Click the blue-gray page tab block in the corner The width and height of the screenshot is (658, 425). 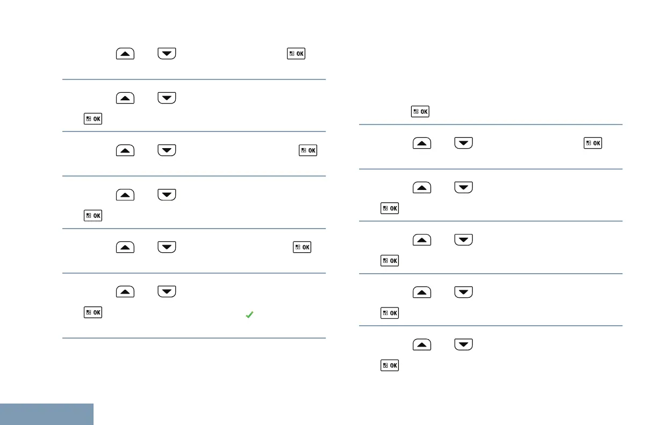[x=47, y=414]
